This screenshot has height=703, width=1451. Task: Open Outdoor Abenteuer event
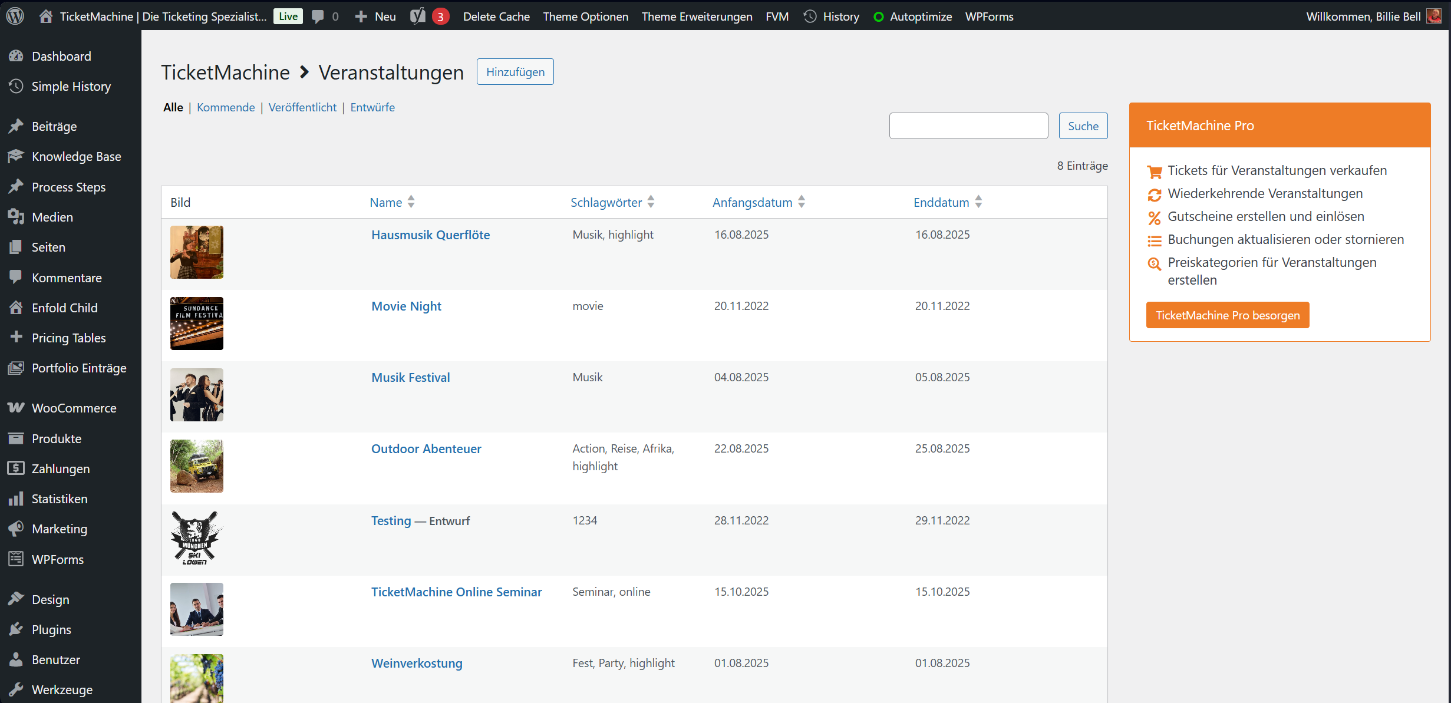click(426, 448)
